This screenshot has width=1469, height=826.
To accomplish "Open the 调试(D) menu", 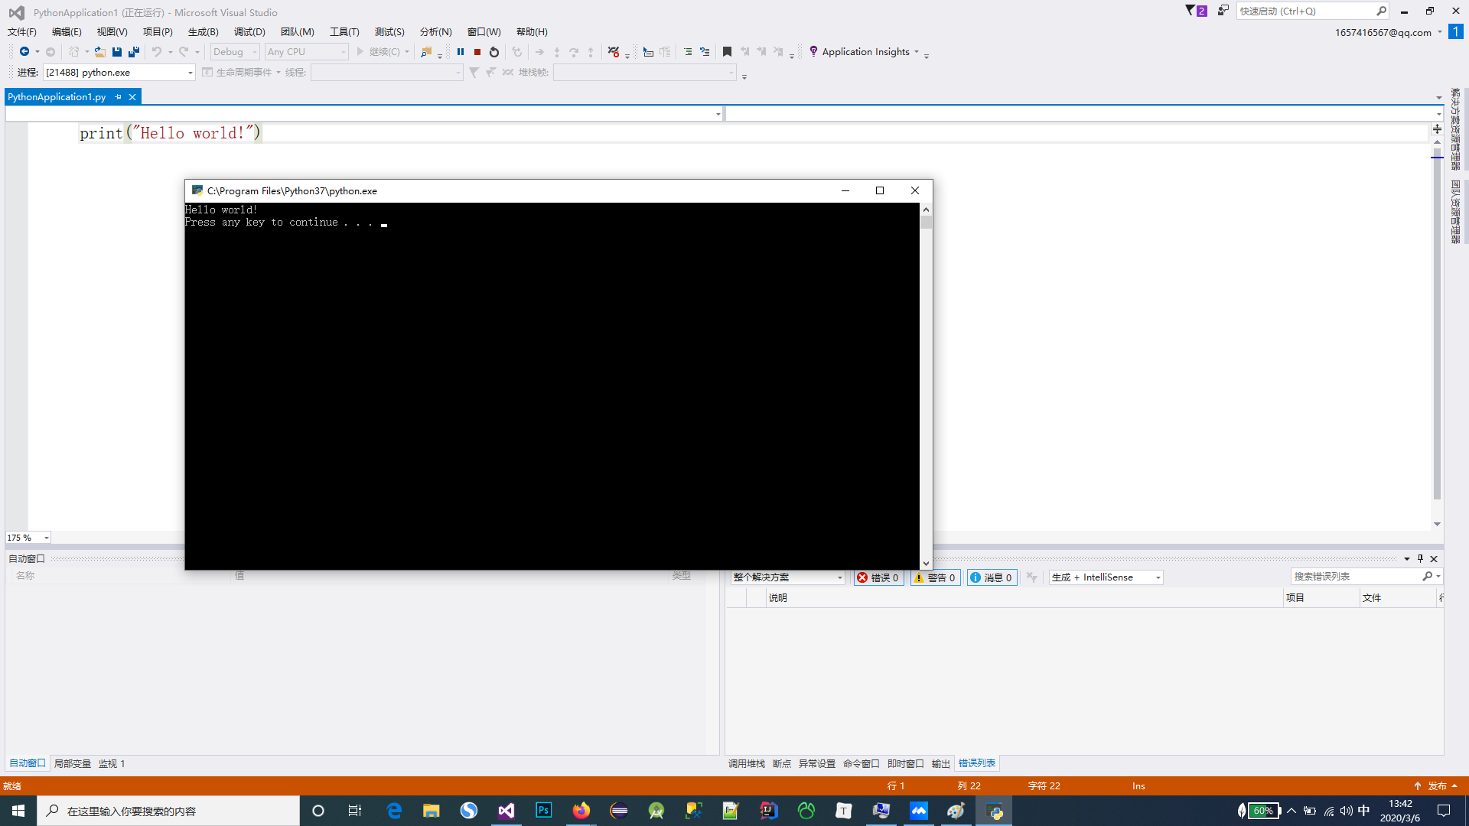I will click(249, 31).
